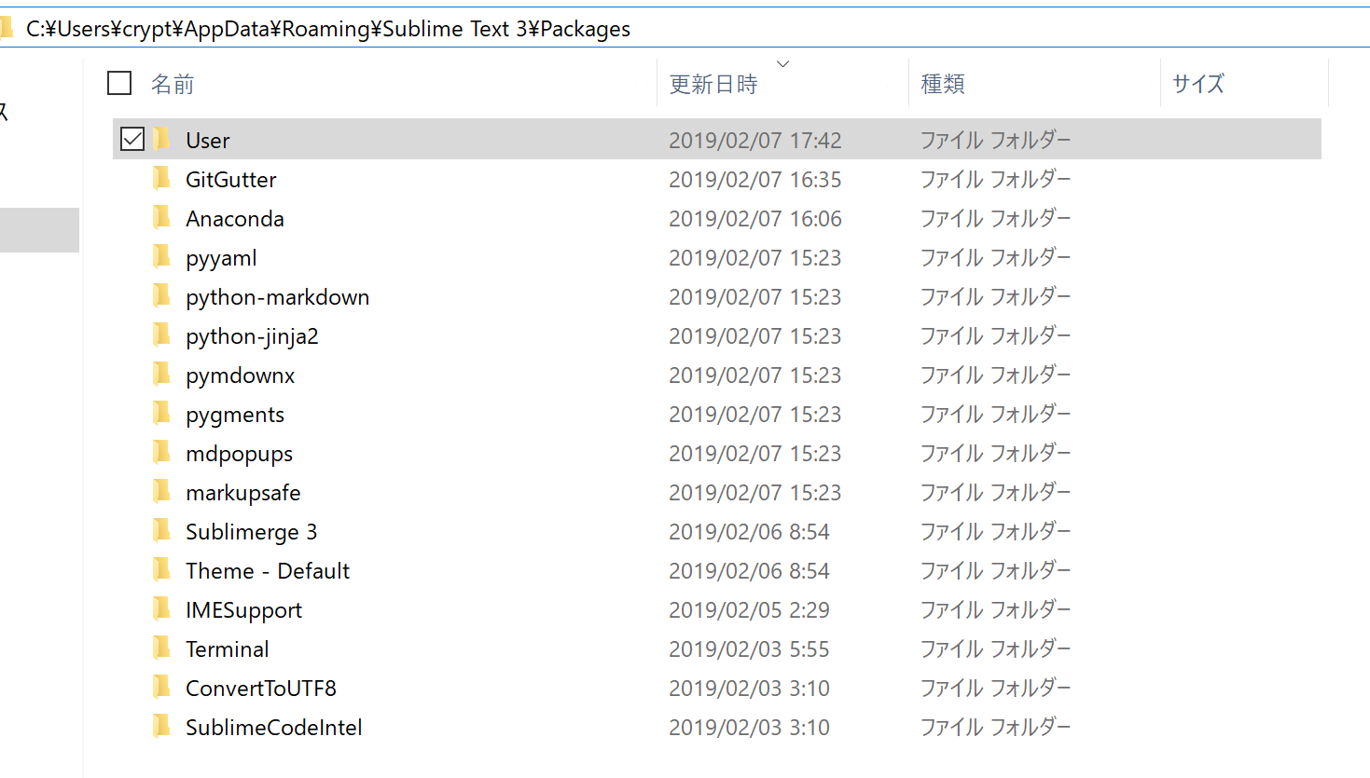Click the pyyaml folder icon

click(162, 257)
